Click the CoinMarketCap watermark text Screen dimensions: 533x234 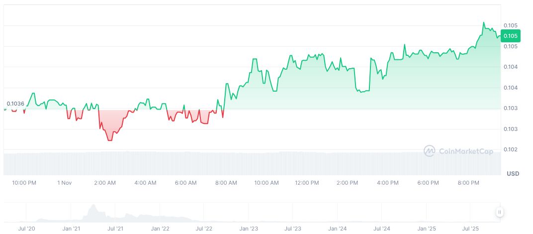click(x=466, y=151)
